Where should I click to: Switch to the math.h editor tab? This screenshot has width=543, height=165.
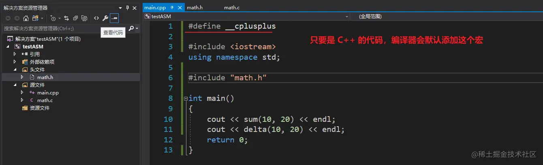click(x=195, y=7)
